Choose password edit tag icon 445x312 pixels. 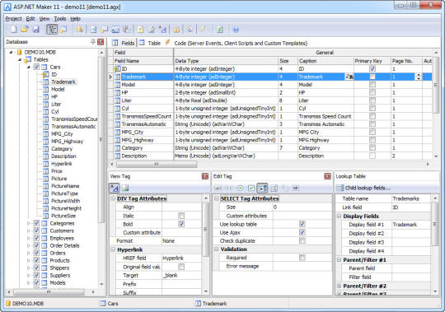coord(229,188)
